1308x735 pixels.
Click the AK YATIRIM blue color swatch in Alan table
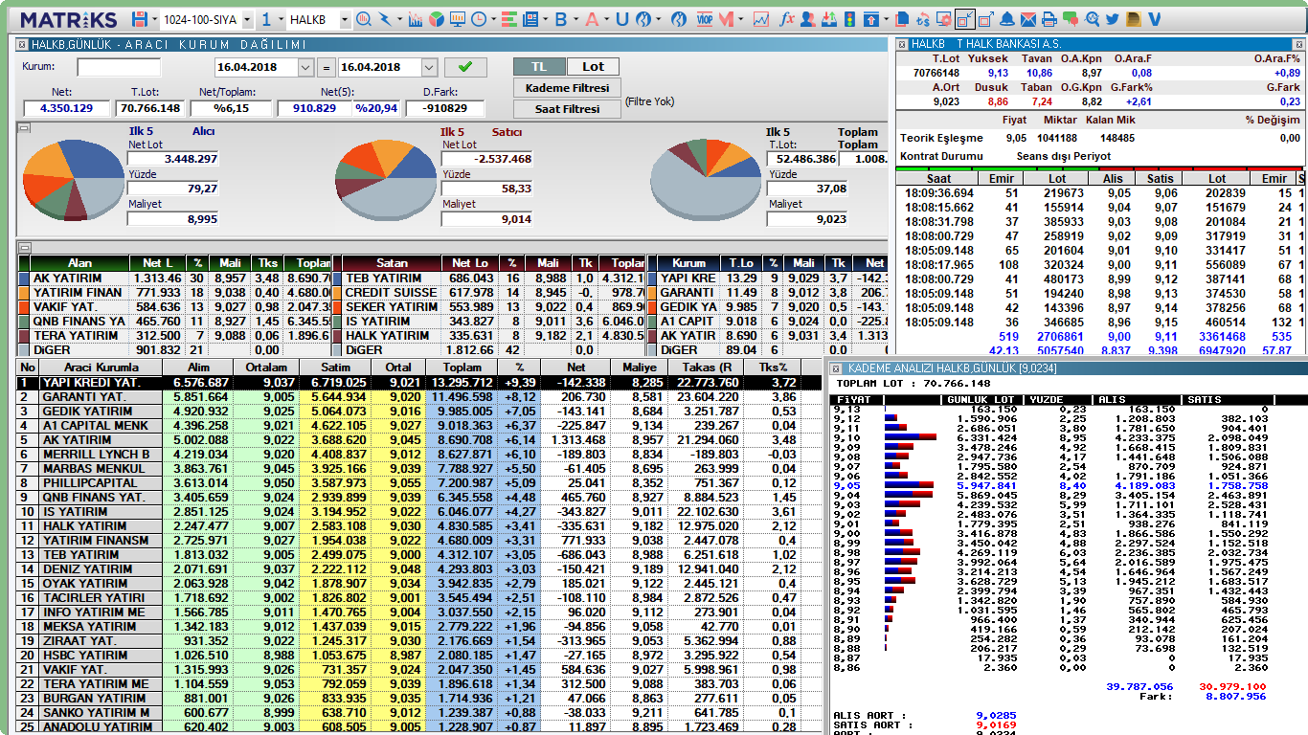(25, 278)
